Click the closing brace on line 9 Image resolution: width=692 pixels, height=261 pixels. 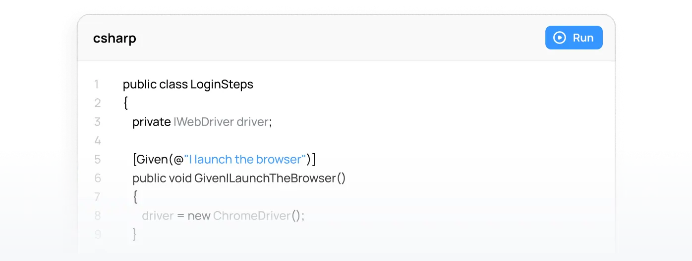(x=135, y=234)
